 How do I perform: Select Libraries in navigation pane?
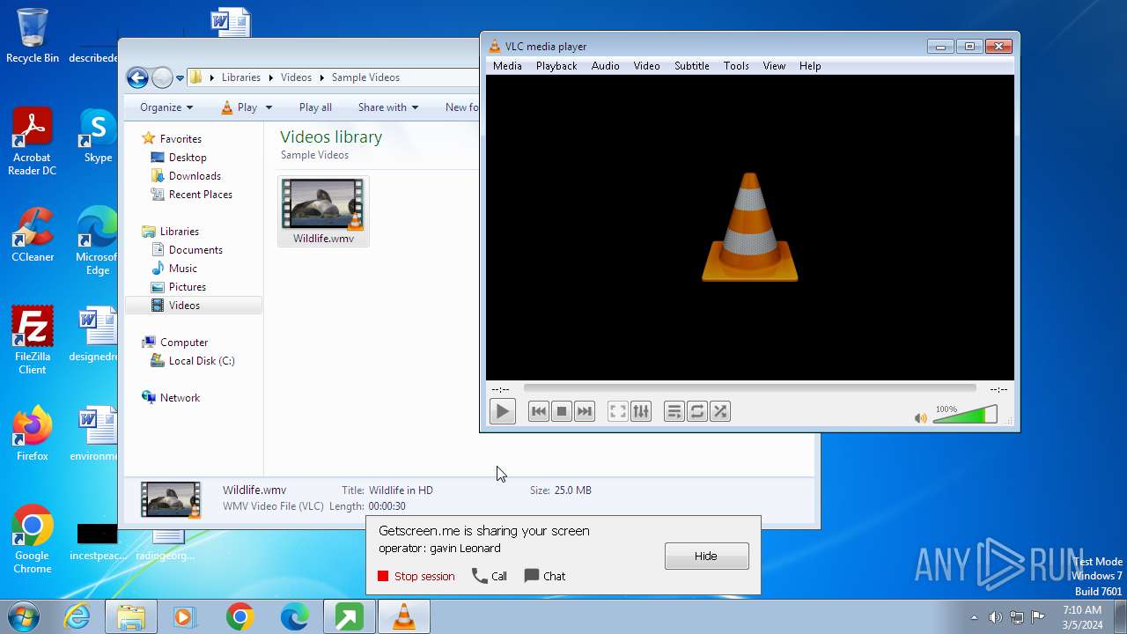coord(180,232)
